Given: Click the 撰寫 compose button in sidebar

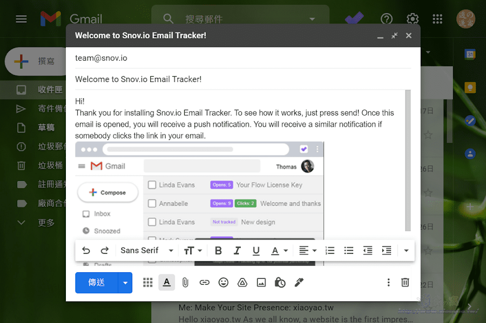Looking at the screenshot, I should [36, 62].
